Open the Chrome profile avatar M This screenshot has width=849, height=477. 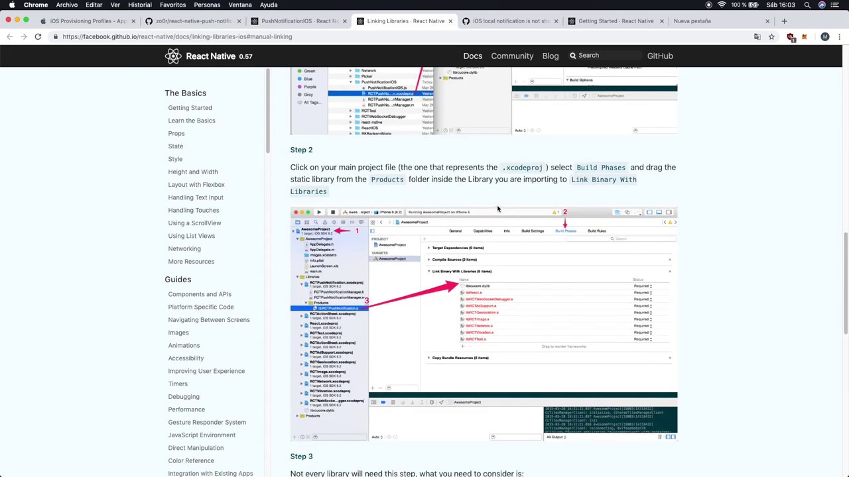(x=825, y=37)
